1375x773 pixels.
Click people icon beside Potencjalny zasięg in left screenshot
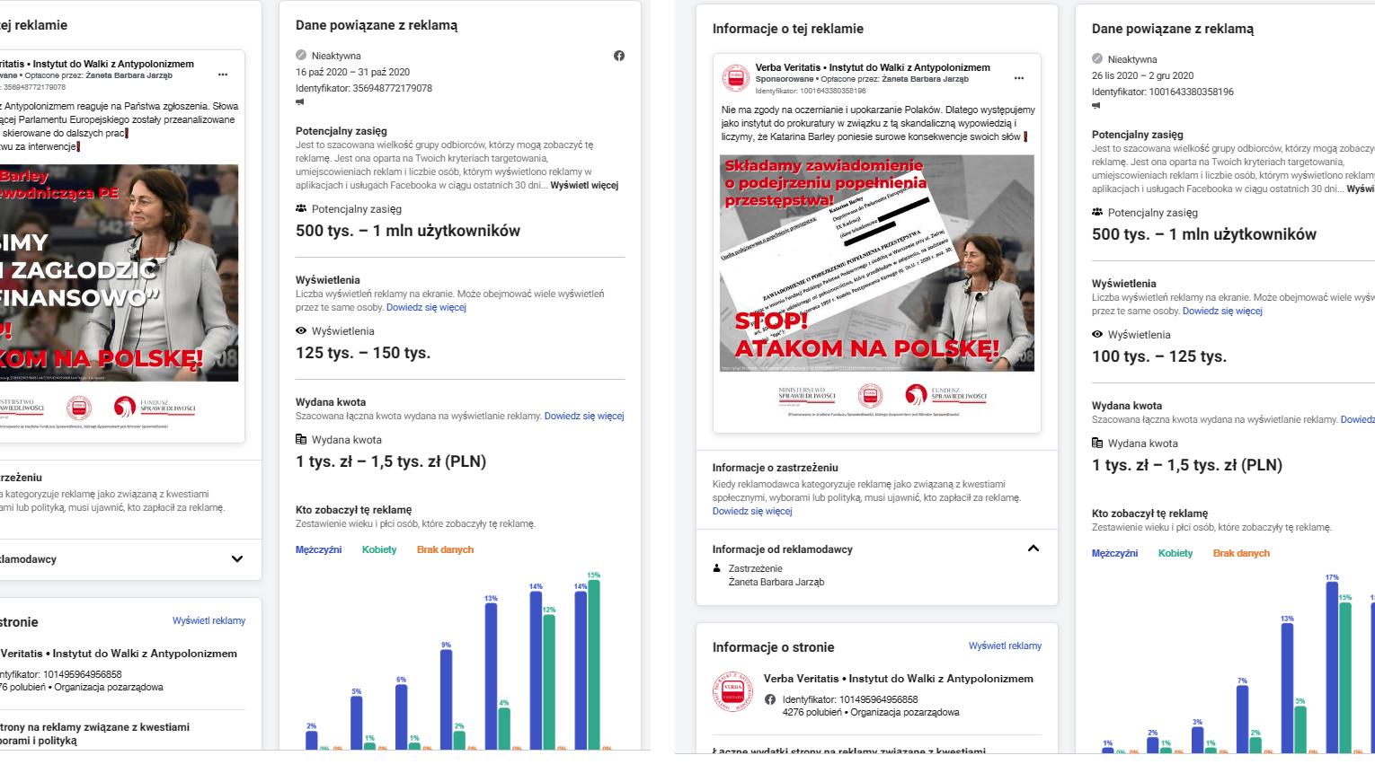[x=301, y=208]
